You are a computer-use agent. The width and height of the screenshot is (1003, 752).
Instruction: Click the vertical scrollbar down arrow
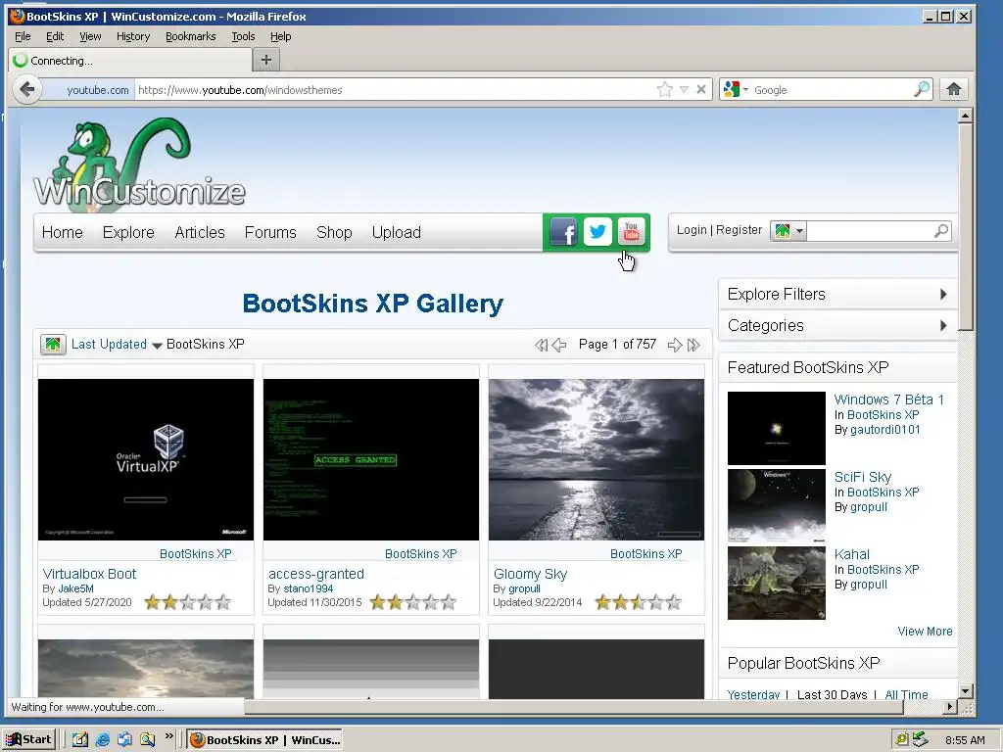pyautogui.click(x=965, y=690)
